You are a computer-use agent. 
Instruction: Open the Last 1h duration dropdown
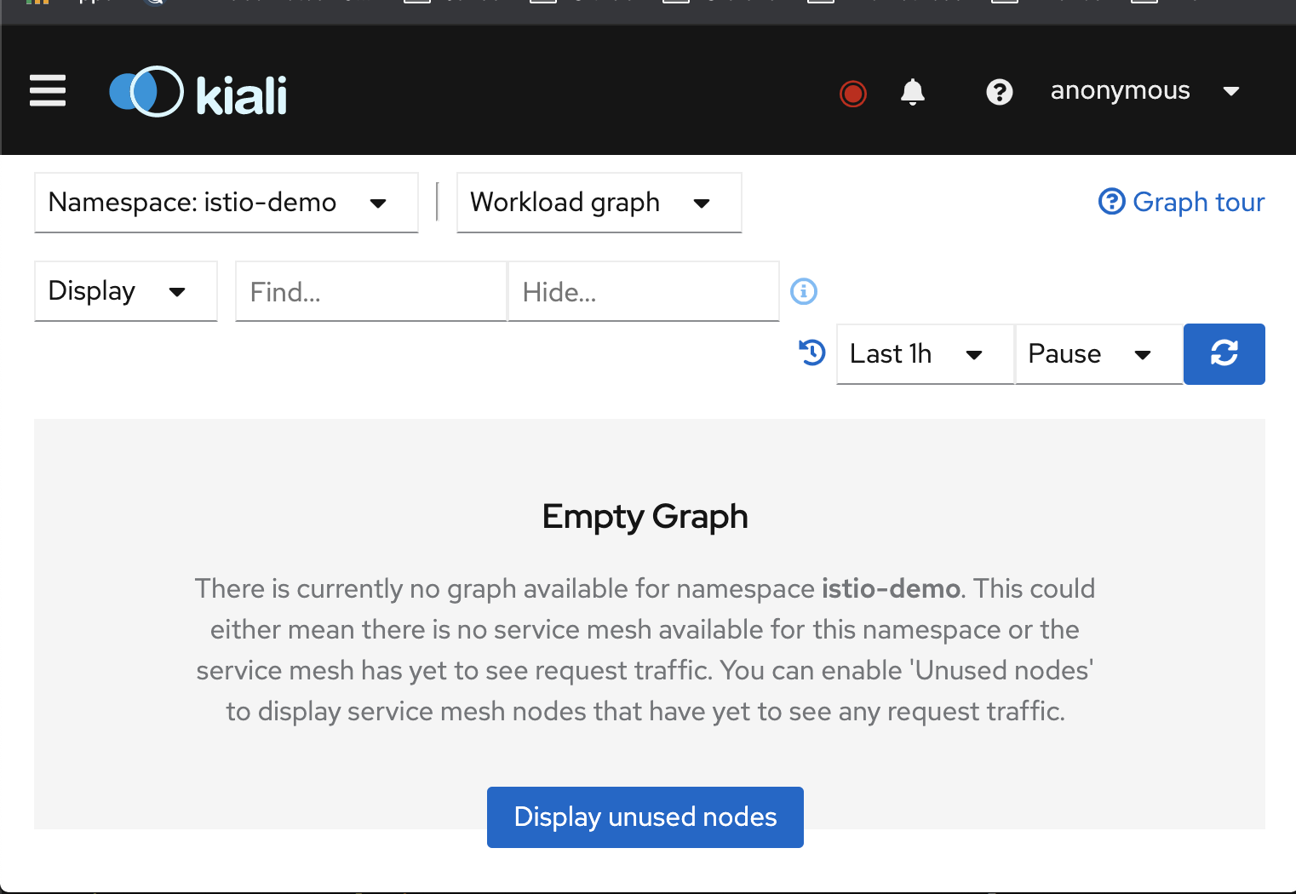click(925, 354)
